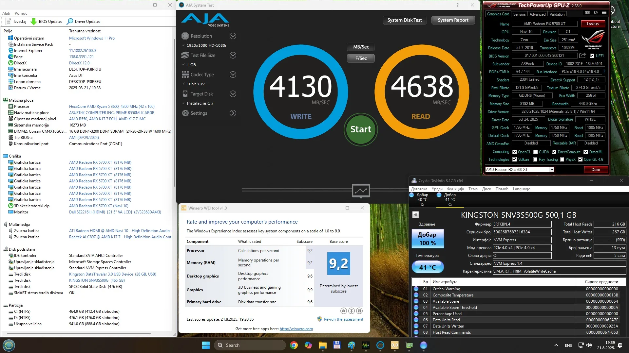Open the AJA Settings gear entry
Image resolution: width=629 pixels, height=353 pixels.
point(199,113)
